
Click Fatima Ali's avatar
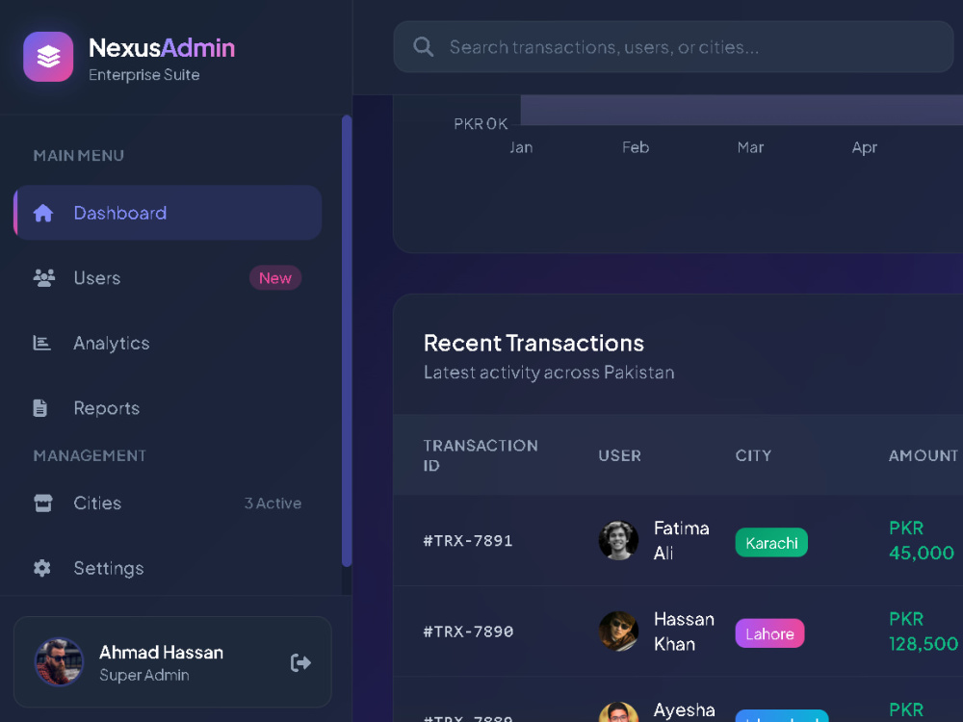point(618,540)
